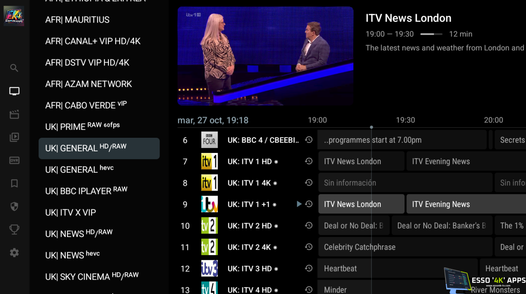Select ITV News London on UK: ITV 1 +1
This screenshot has height=294, width=526.
(361, 204)
